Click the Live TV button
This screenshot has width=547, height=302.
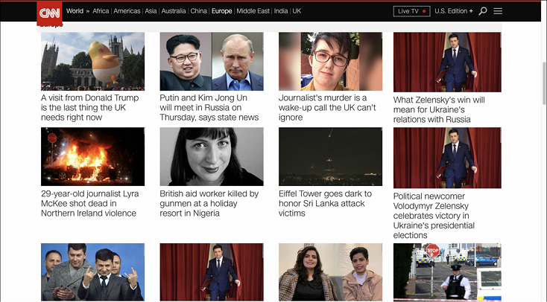pos(411,11)
